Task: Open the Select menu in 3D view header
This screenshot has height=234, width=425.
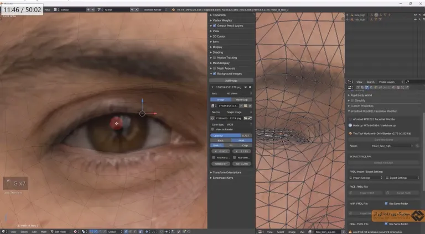Action: pos(24,232)
